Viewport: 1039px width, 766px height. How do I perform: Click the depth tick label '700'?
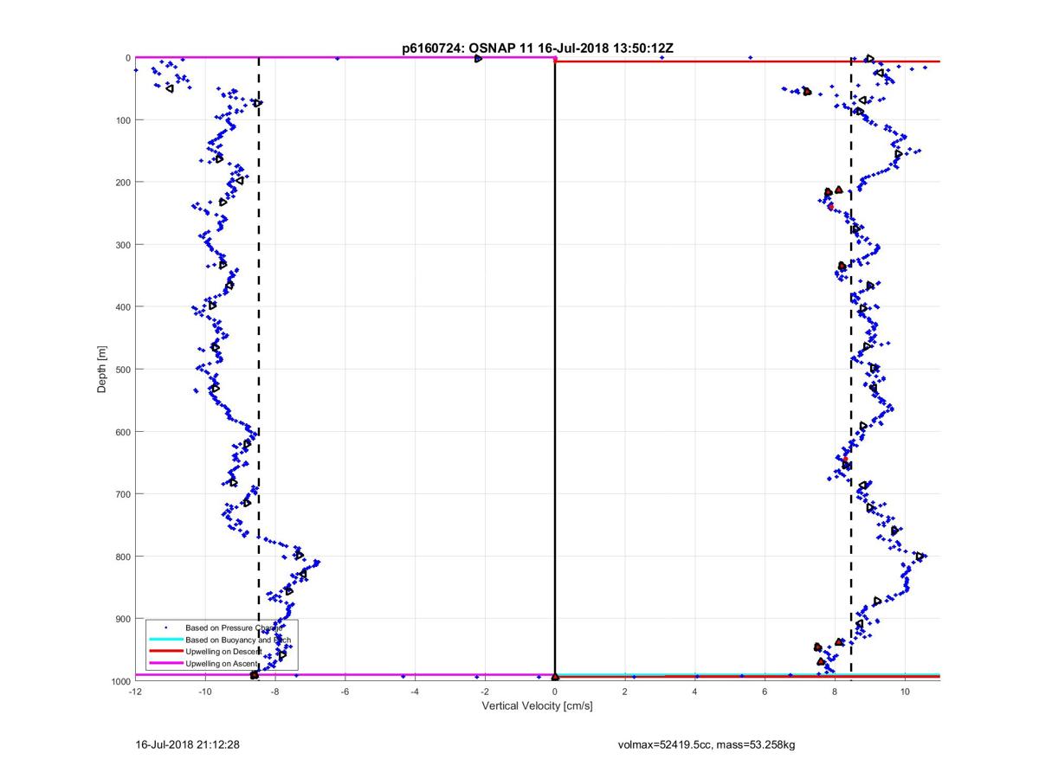pos(123,494)
